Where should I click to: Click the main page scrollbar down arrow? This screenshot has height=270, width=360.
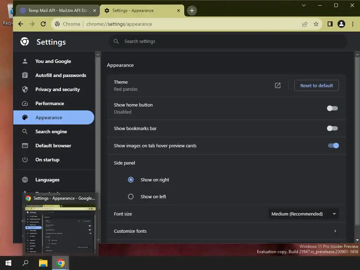(x=357, y=240)
